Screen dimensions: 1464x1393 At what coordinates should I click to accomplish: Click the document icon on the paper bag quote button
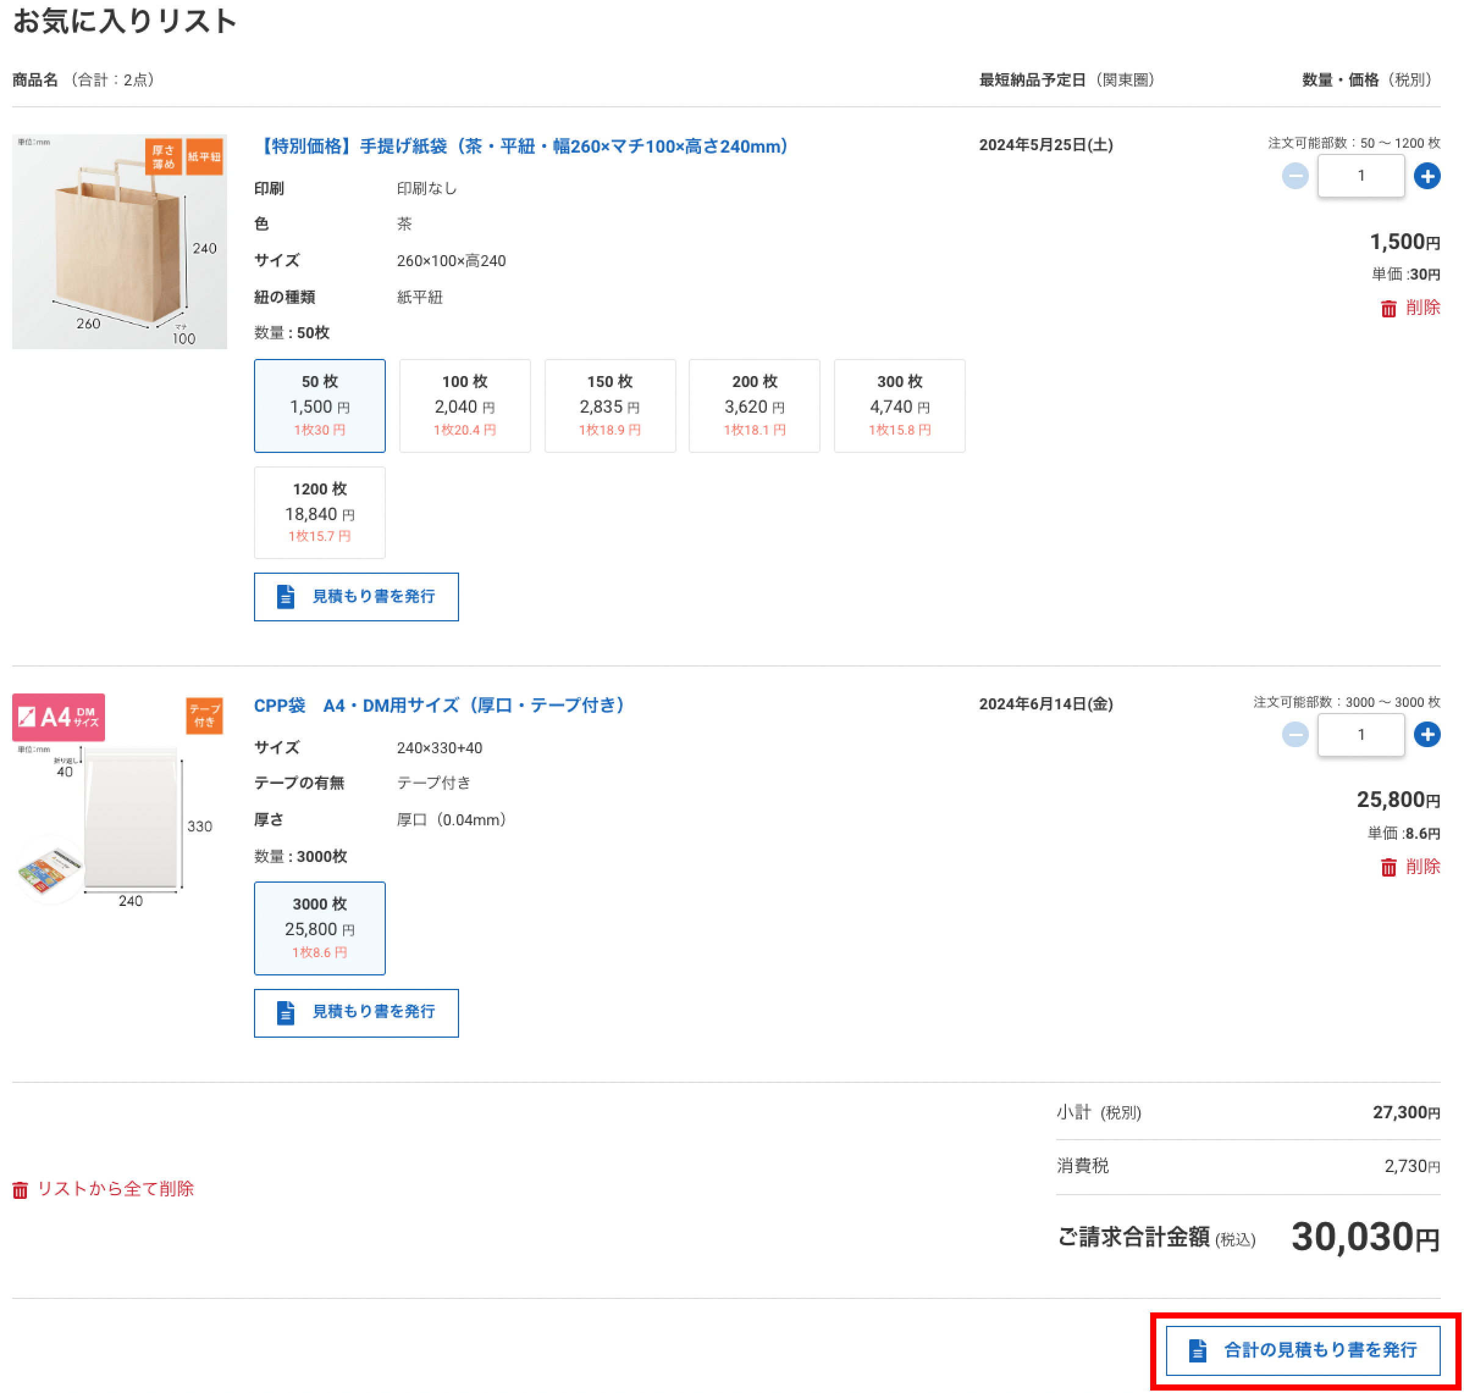point(285,596)
